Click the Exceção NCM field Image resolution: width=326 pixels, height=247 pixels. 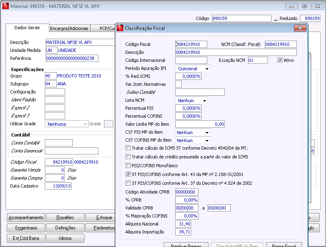point(258,60)
